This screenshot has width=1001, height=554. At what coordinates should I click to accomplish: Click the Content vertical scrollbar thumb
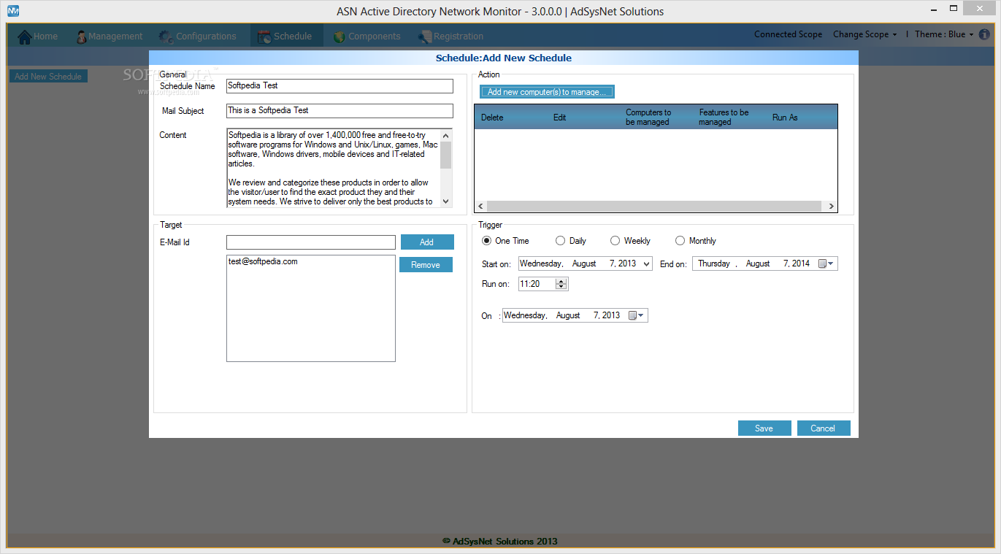click(x=446, y=155)
